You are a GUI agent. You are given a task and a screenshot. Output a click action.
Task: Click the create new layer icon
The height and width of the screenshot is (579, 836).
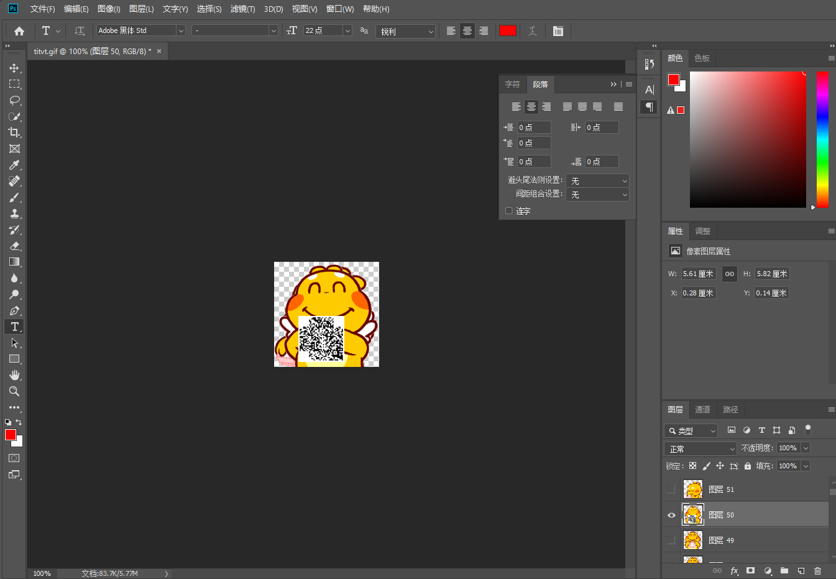tap(801, 570)
